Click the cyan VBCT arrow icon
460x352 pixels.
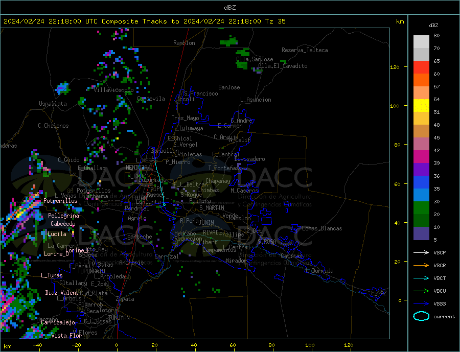pos(421,278)
